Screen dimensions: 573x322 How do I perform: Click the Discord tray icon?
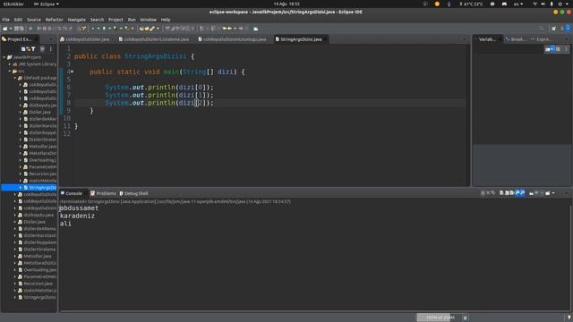(504, 4)
